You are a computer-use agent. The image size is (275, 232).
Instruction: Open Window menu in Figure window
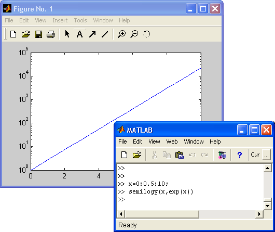point(103,20)
